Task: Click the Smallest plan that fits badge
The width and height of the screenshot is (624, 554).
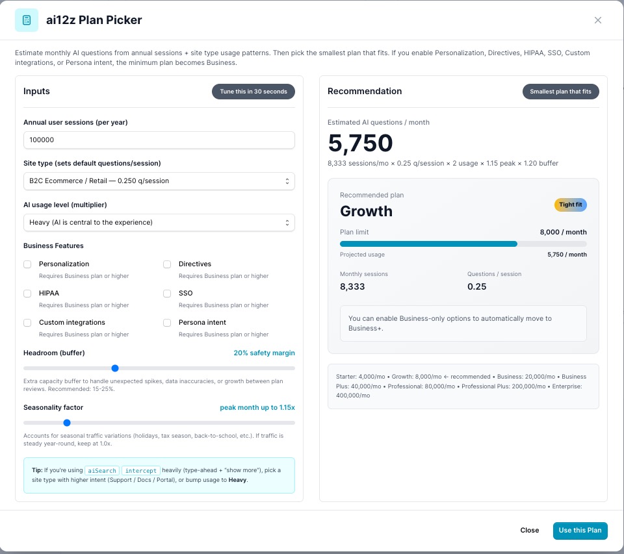Action: pos(560,92)
